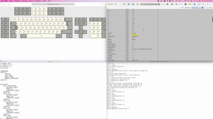
Task: Open the Bearbeiten menu
Action: [17, 1]
